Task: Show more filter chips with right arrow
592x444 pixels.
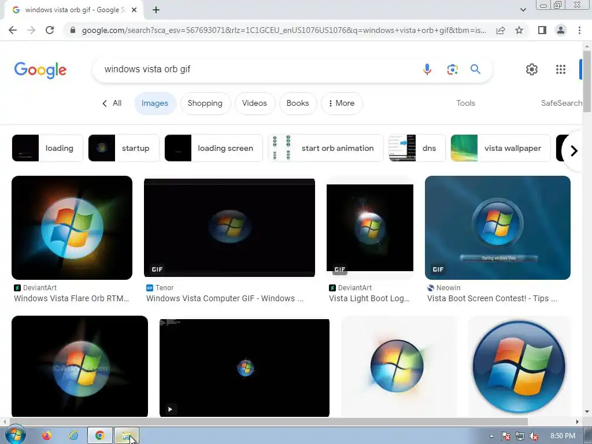Action: click(x=574, y=151)
